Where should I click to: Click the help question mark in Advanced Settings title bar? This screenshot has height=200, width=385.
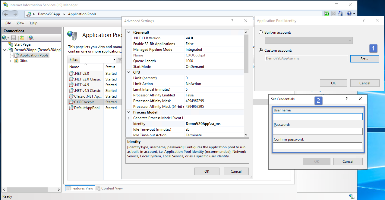(x=232, y=21)
